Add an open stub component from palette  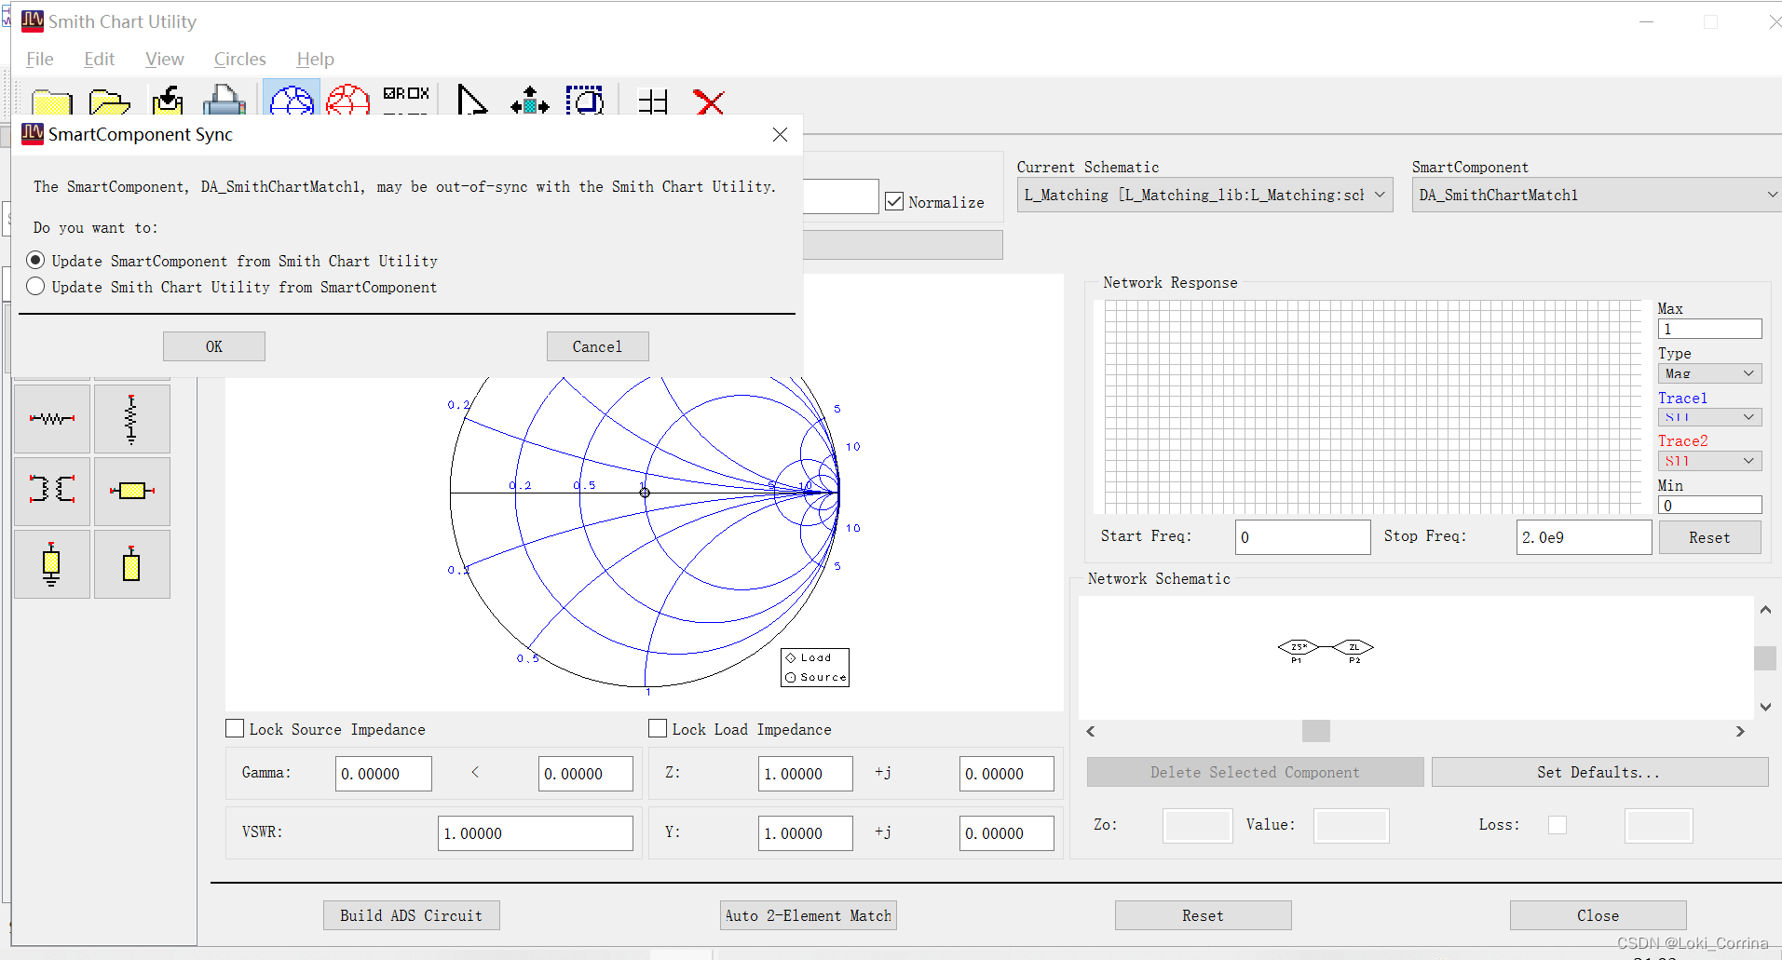click(x=131, y=564)
